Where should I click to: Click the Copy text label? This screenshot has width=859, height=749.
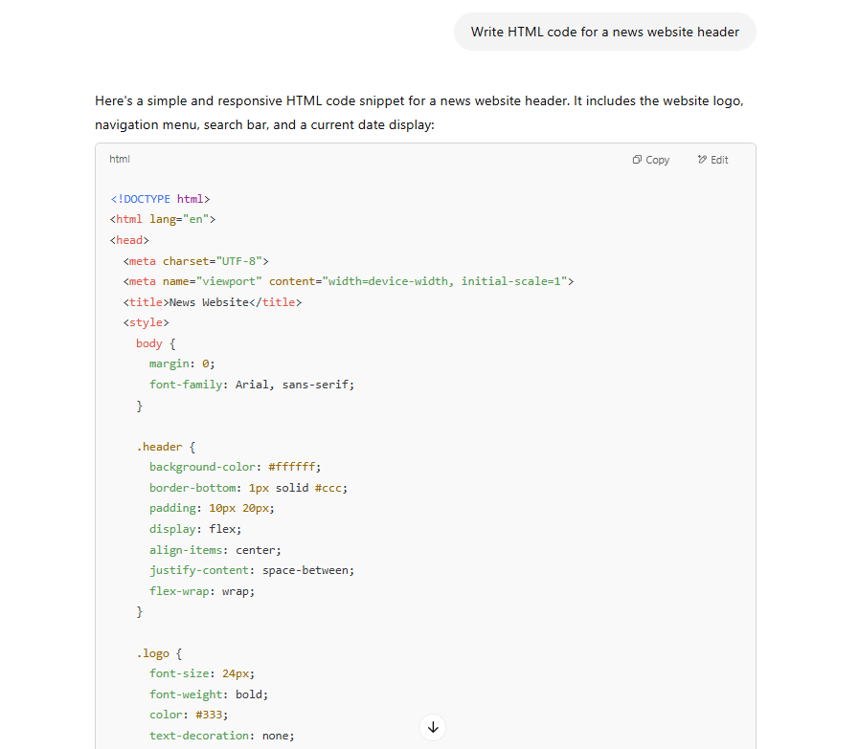click(658, 160)
